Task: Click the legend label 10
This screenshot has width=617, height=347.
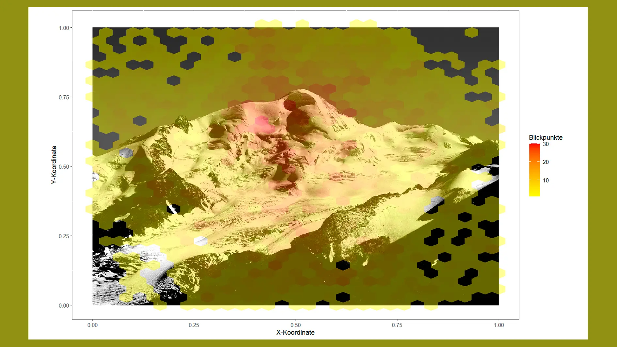Action: [x=546, y=181]
